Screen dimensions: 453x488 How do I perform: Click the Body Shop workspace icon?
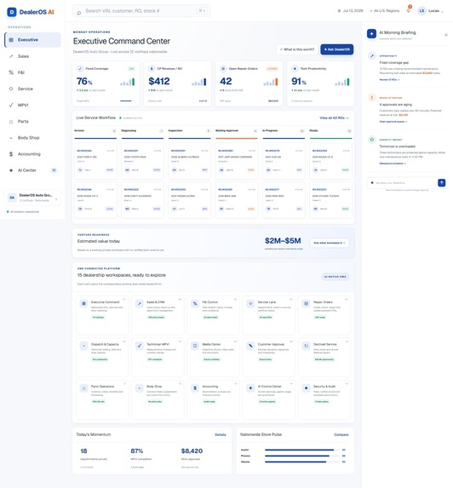click(x=140, y=388)
